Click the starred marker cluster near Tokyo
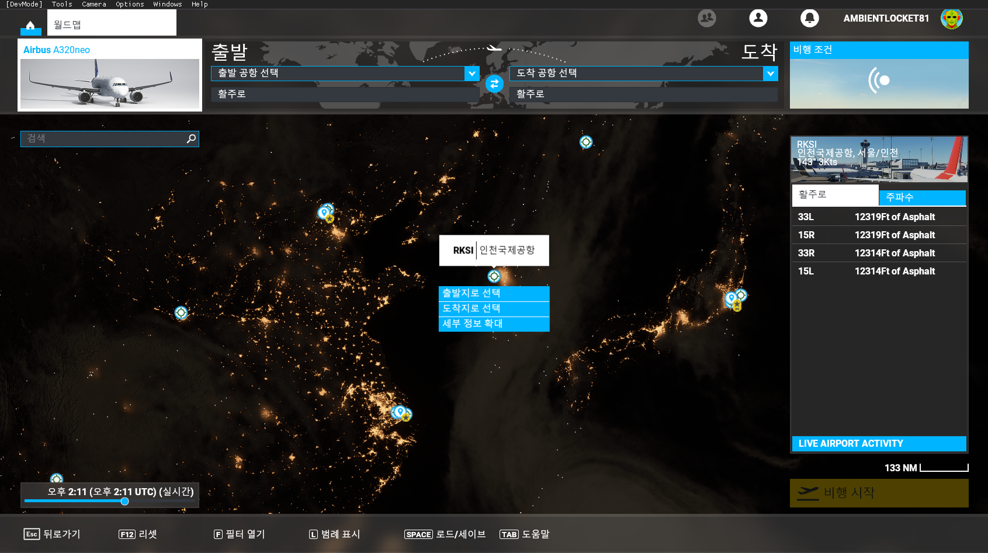 (x=735, y=300)
